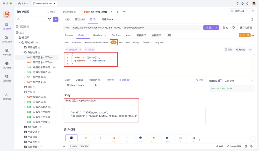Click the reset icon next to 暂存
Viewport: 259px width, 151px height.
(x=233, y=28)
